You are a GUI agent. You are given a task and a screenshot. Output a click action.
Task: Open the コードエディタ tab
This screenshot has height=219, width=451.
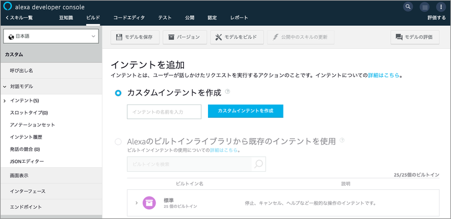click(129, 18)
